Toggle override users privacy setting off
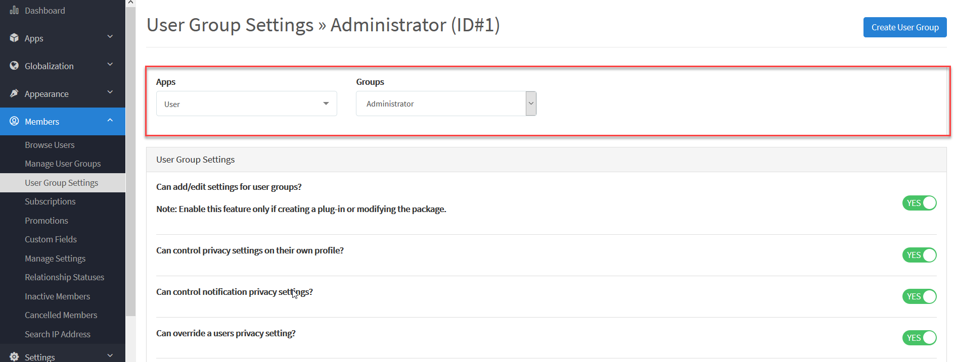 (x=919, y=338)
